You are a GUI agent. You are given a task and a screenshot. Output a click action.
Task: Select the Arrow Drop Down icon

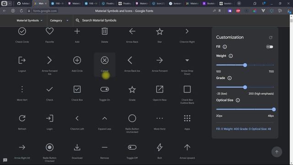pos(187,60)
